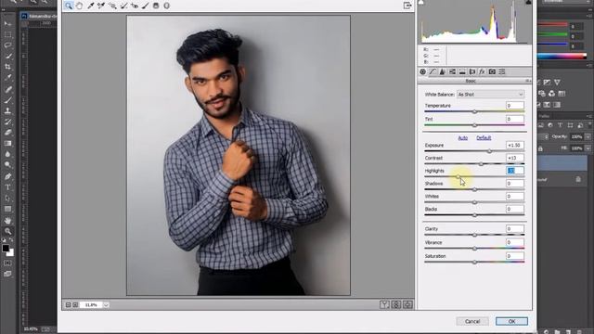The width and height of the screenshot is (594, 334).
Task: Click the Default tone link
Action: pyautogui.click(x=484, y=138)
